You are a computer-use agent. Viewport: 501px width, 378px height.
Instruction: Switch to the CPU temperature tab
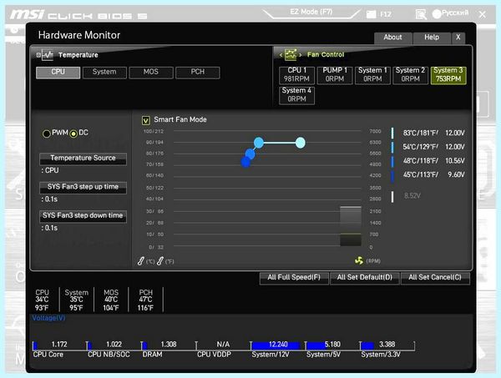(58, 72)
